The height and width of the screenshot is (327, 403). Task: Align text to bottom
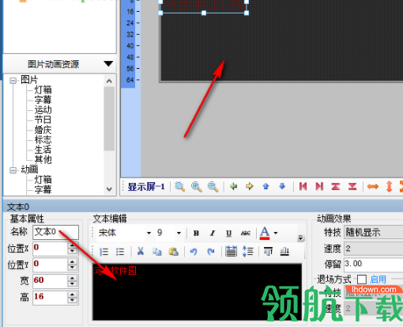coord(284,252)
